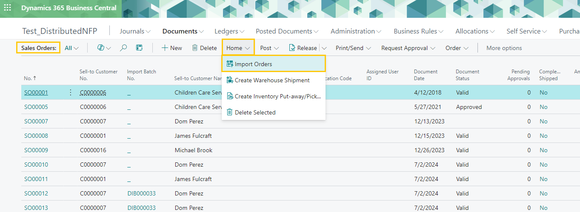Click the 12/26/2023 document date

tap(429, 150)
